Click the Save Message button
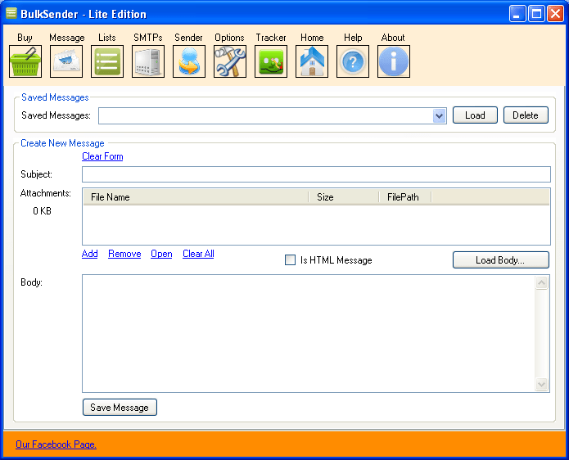This screenshot has height=460, width=569. tap(120, 408)
